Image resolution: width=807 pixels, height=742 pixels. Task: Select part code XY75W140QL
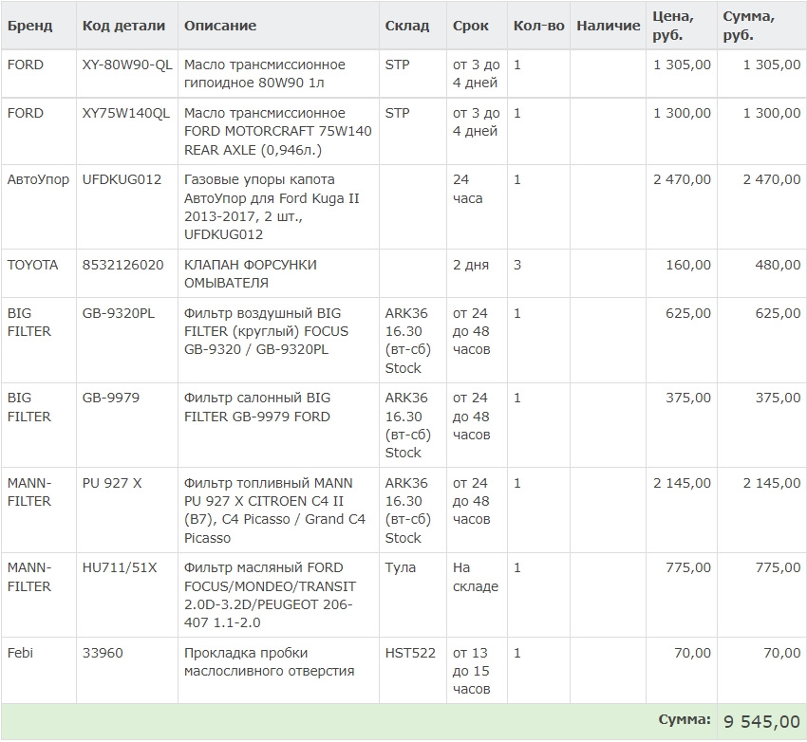125,113
